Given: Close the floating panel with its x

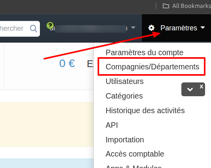Looking at the screenshot, I should (x=201, y=87).
